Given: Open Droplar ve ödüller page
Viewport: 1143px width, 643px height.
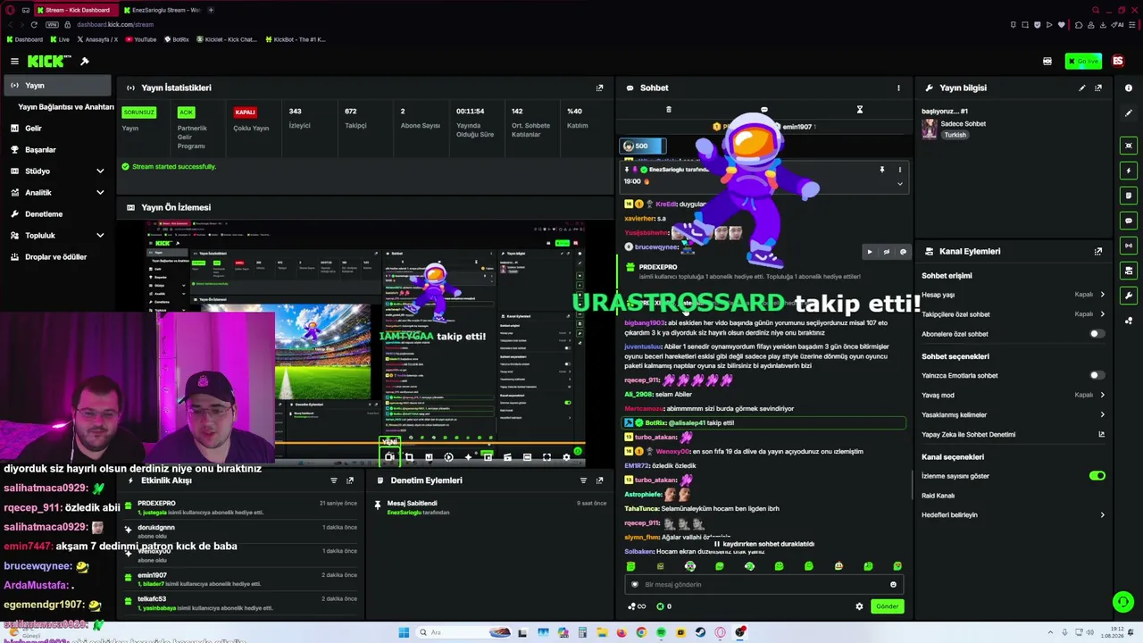Looking at the screenshot, I should point(57,257).
